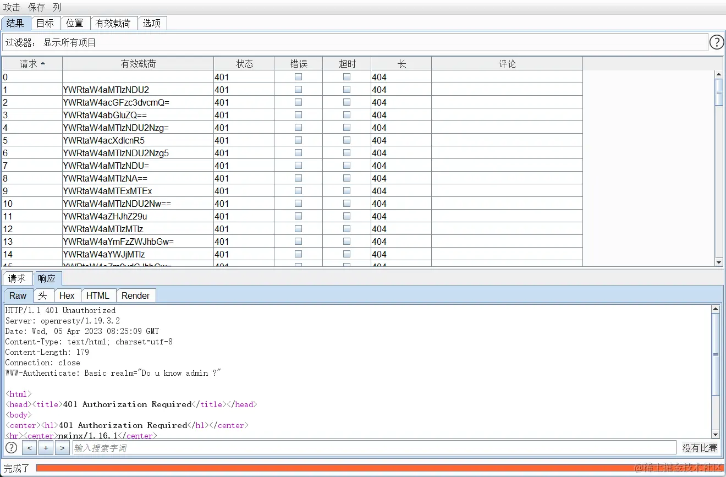
Task: Select the Raw view tab
Action: (x=18, y=295)
